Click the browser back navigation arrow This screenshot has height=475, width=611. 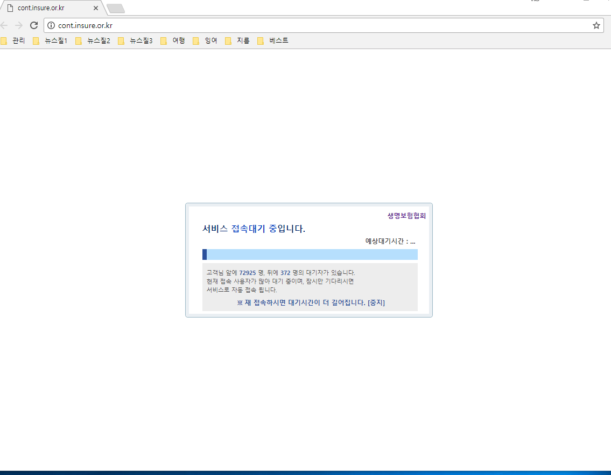pos(5,25)
